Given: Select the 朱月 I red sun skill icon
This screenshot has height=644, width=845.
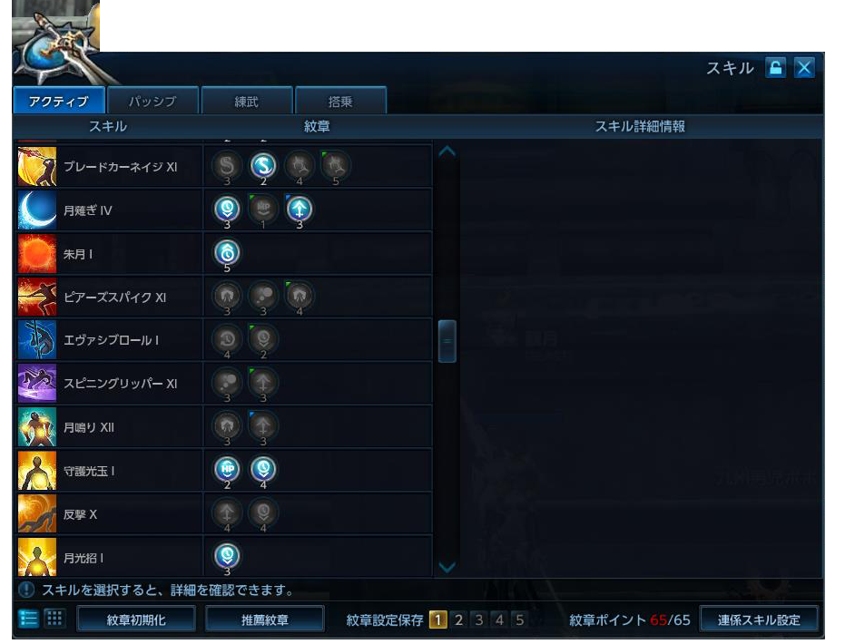Looking at the screenshot, I should click(x=36, y=254).
